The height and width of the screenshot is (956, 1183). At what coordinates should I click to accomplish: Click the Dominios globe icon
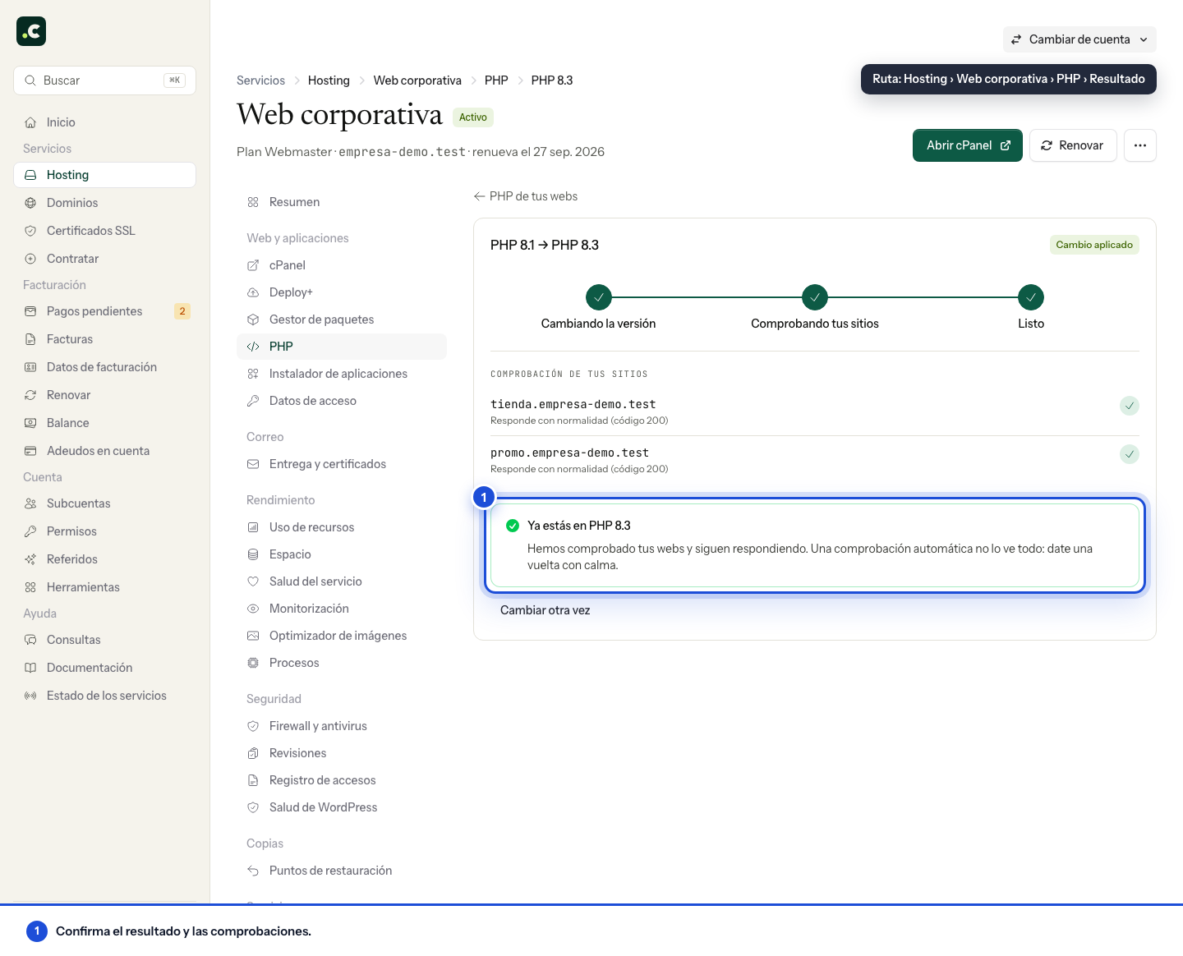tap(30, 203)
